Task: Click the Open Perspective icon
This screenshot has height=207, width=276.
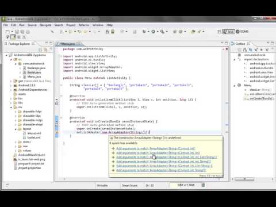Action: pyautogui.click(x=219, y=32)
